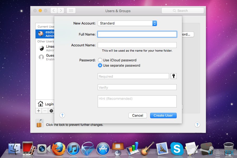Viewport: 237px width, 158px height.
Task: Open Mail from the Dock
Action: [162, 149]
